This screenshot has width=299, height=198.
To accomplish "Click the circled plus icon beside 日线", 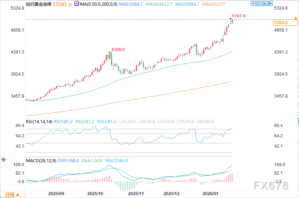I will click(x=70, y=4).
